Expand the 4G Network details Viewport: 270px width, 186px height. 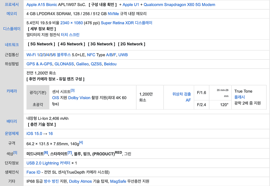tap(72, 44)
